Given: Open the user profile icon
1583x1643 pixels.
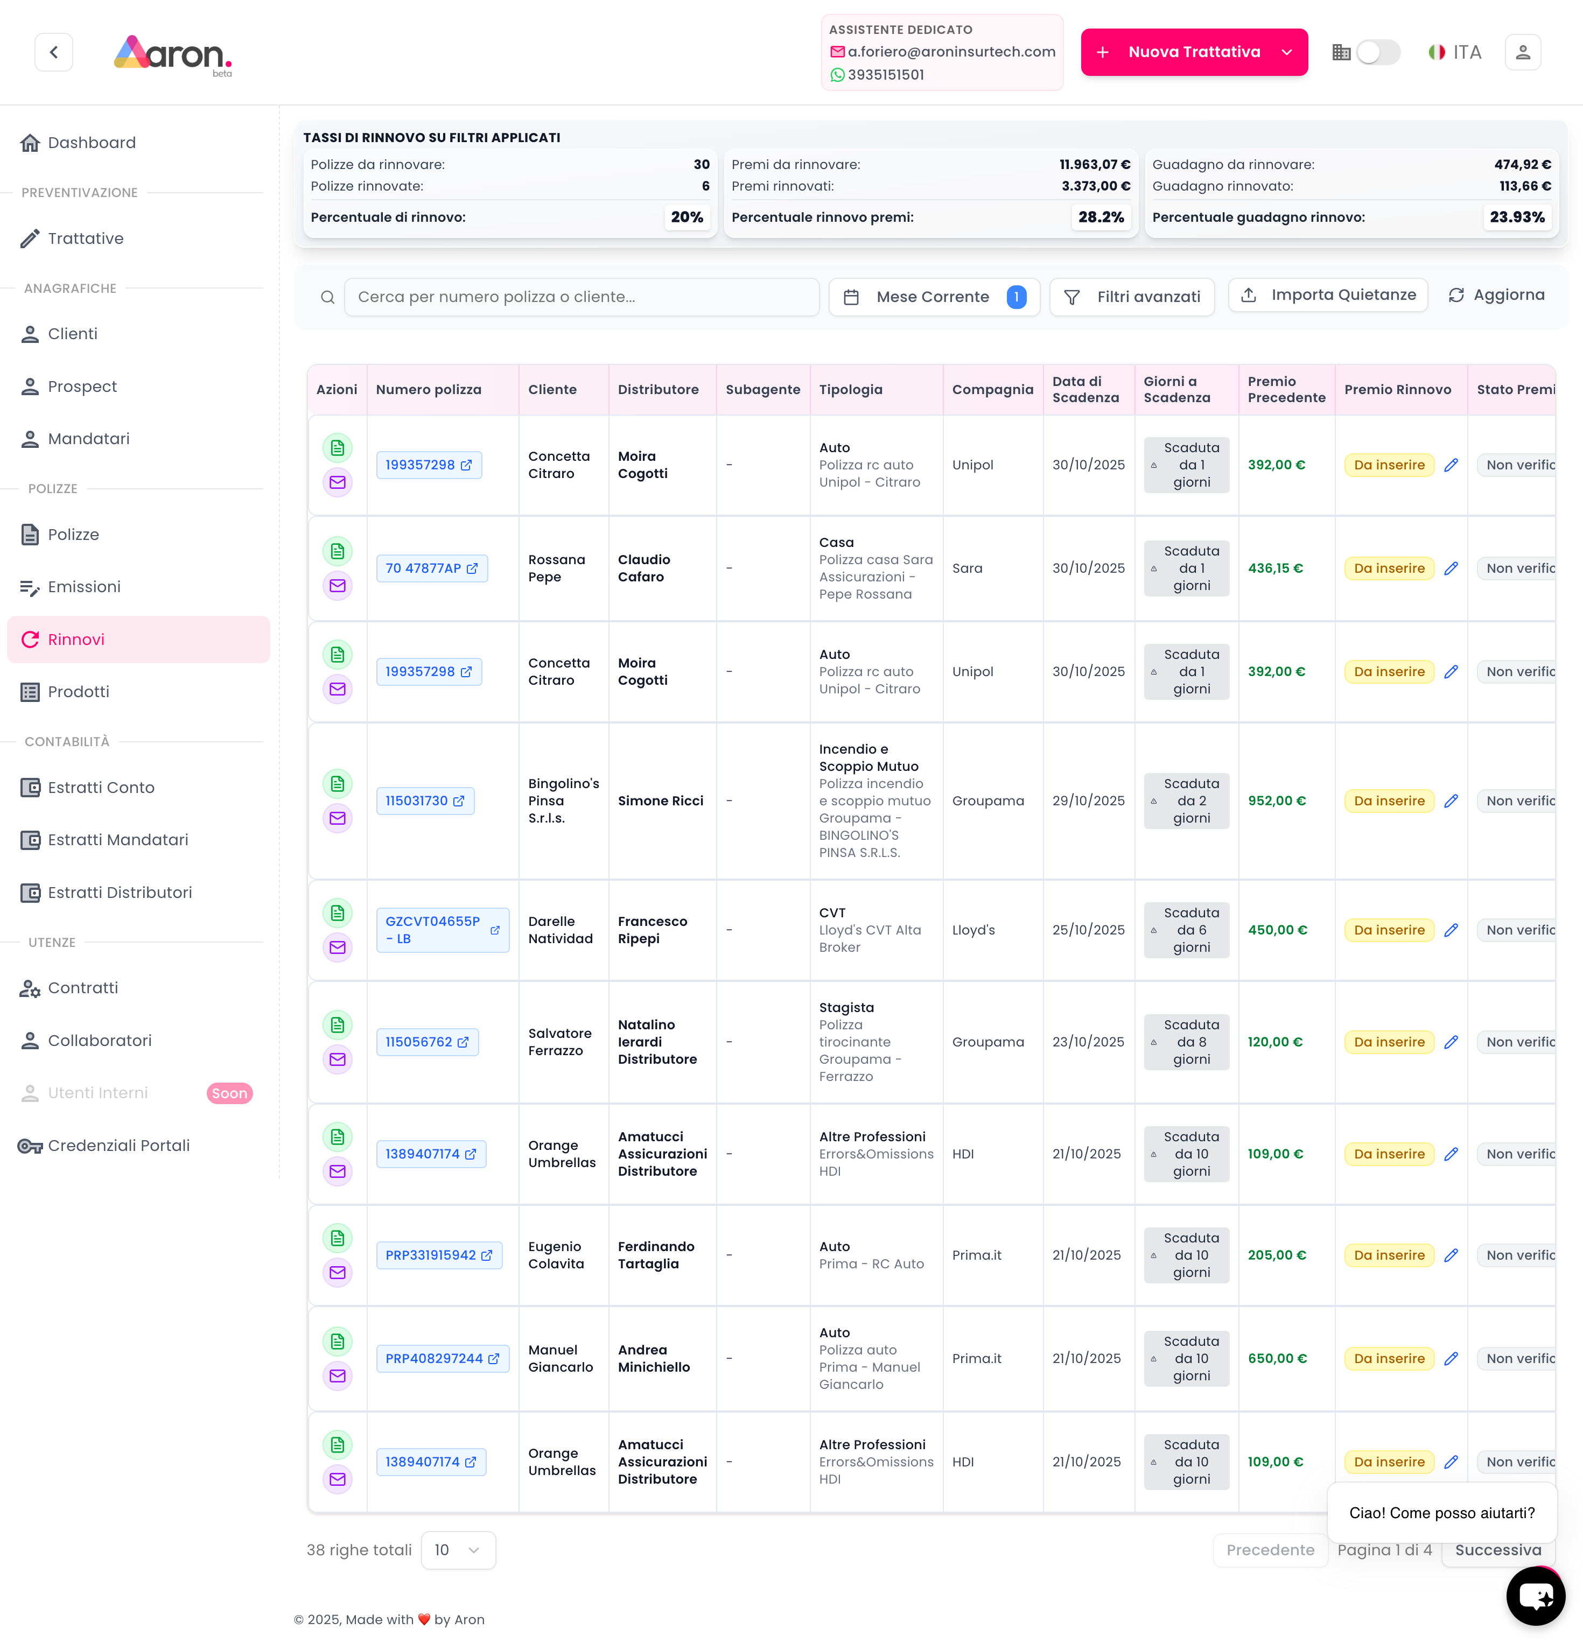Looking at the screenshot, I should (1523, 52).
